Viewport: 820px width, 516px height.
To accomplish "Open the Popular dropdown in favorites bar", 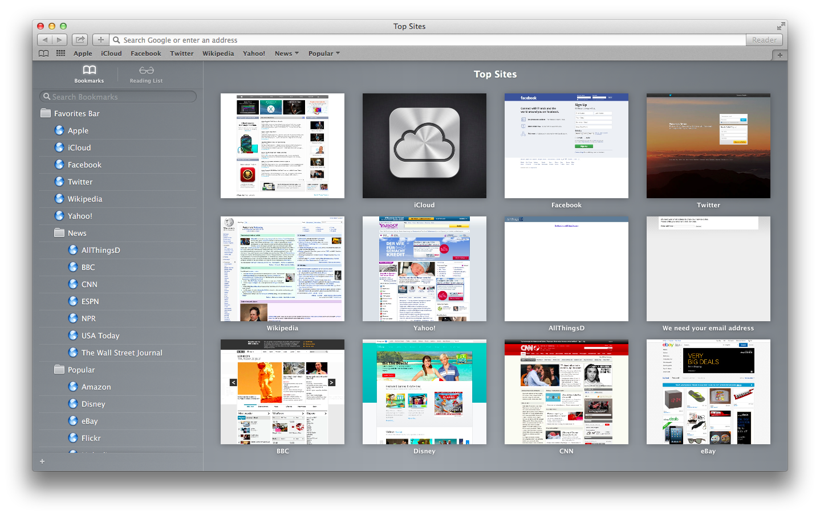I will click(x=324, y=54).
